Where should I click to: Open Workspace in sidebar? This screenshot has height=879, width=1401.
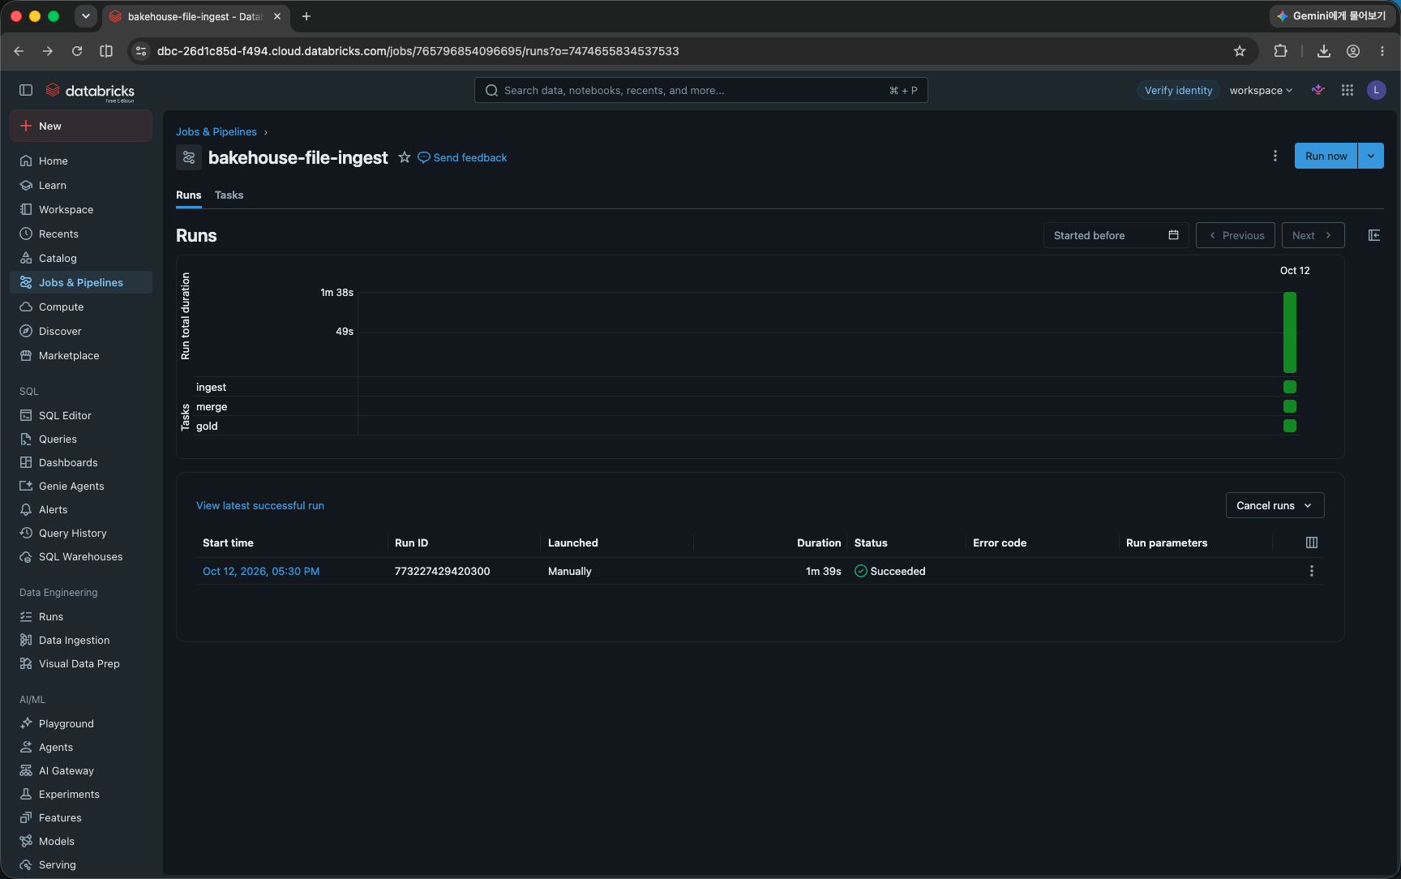(80, 209)
